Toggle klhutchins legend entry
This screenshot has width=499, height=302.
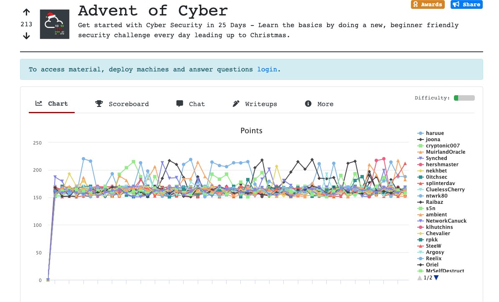pyautogui.click(x=435, y=227)
